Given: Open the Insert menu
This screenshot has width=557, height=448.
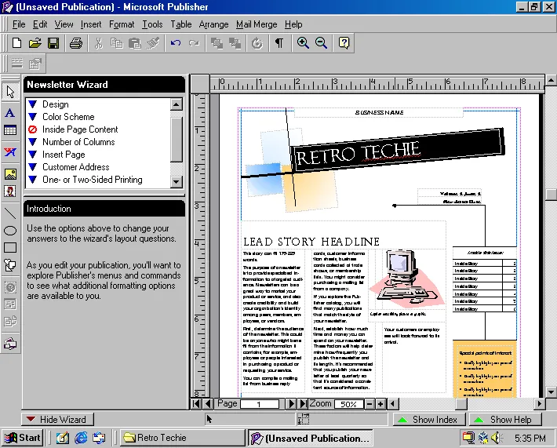Looking at the screenshot, I should coord(90,24).
